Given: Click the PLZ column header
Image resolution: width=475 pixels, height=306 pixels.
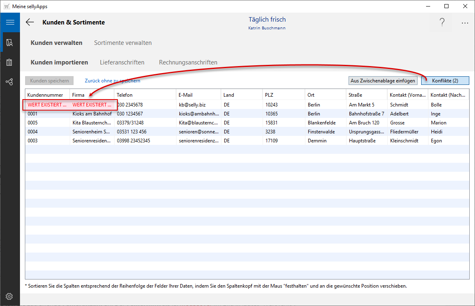Looking at the screenshot, I should pyautogui.click(x=269, y=95).
